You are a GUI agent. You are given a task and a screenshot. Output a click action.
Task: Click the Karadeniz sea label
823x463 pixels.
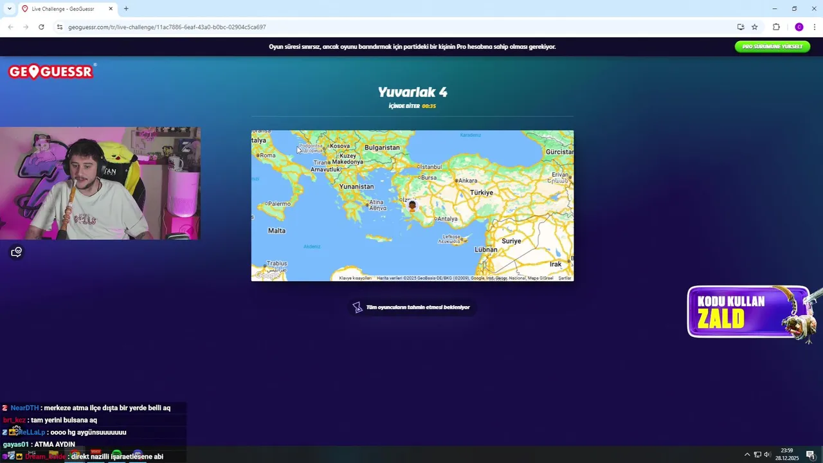(x=471, y=135)
